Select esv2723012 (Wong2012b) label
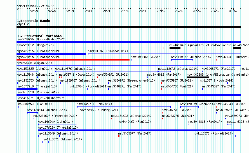This screenshot has width=249, height=153. coord(35,45)
